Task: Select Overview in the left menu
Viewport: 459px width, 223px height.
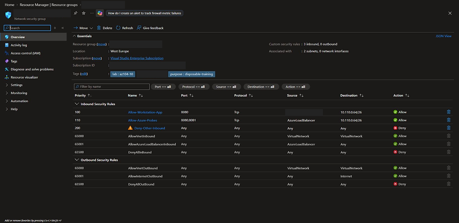Action: [x=33, y=37]
